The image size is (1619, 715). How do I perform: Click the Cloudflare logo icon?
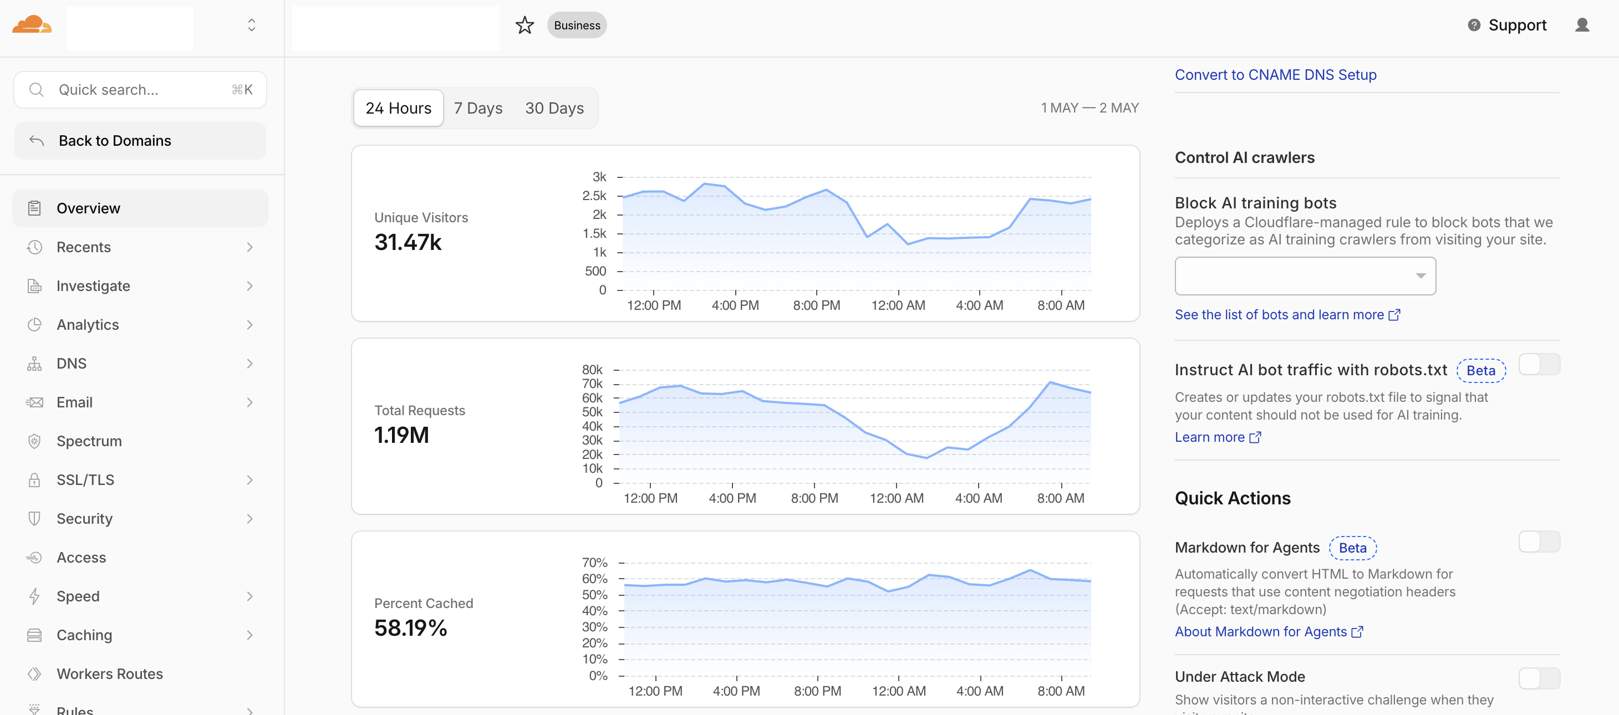pyautogui.click(x=32, y=25)
